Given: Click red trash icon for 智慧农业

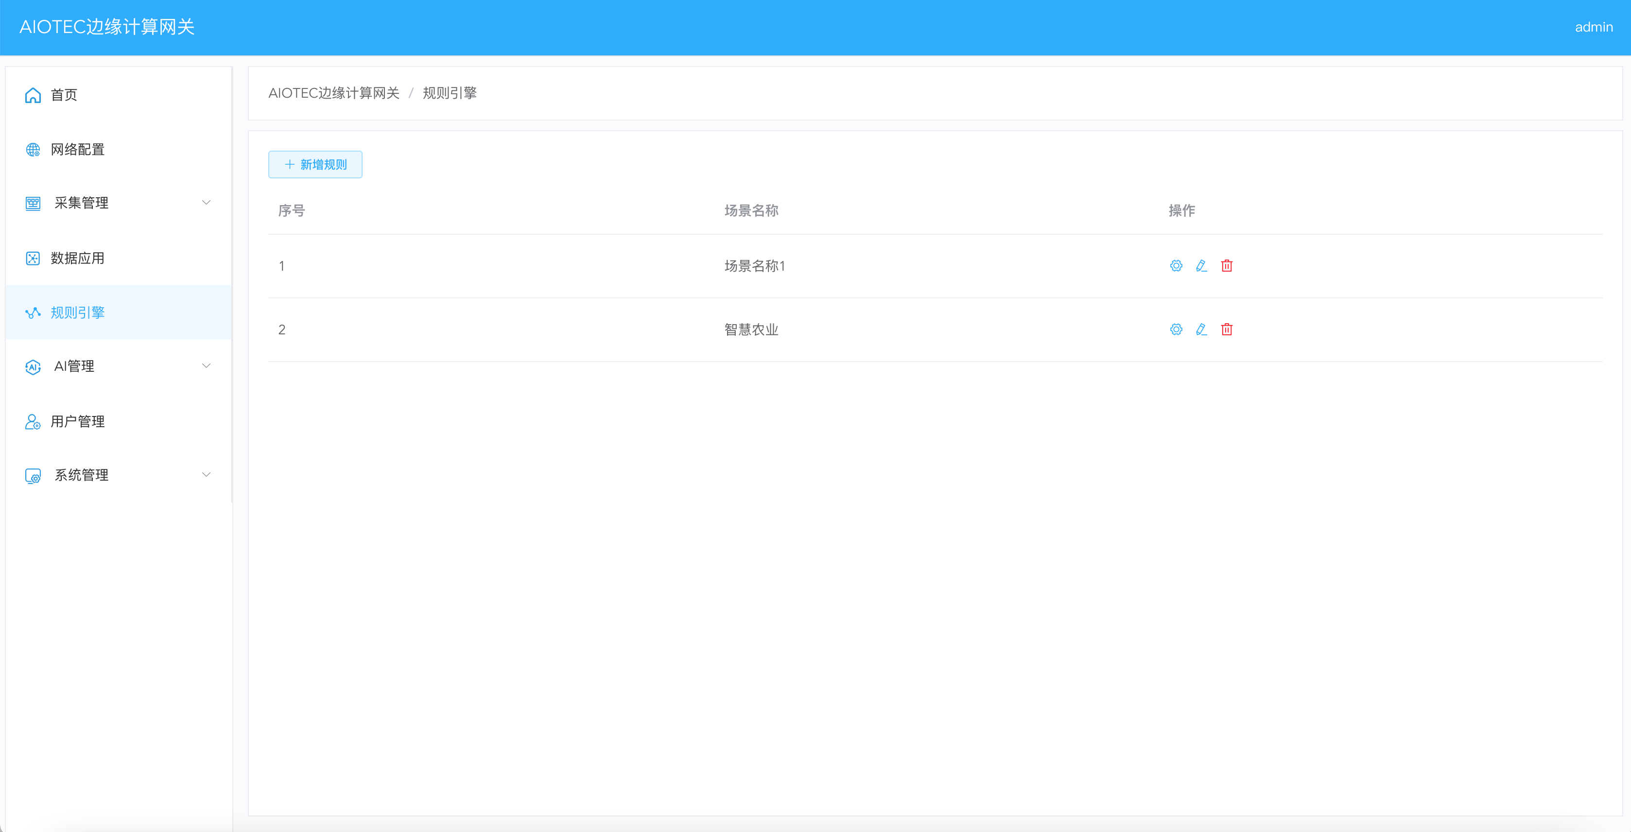Looking at the screenshot, I should point(1227,329).
